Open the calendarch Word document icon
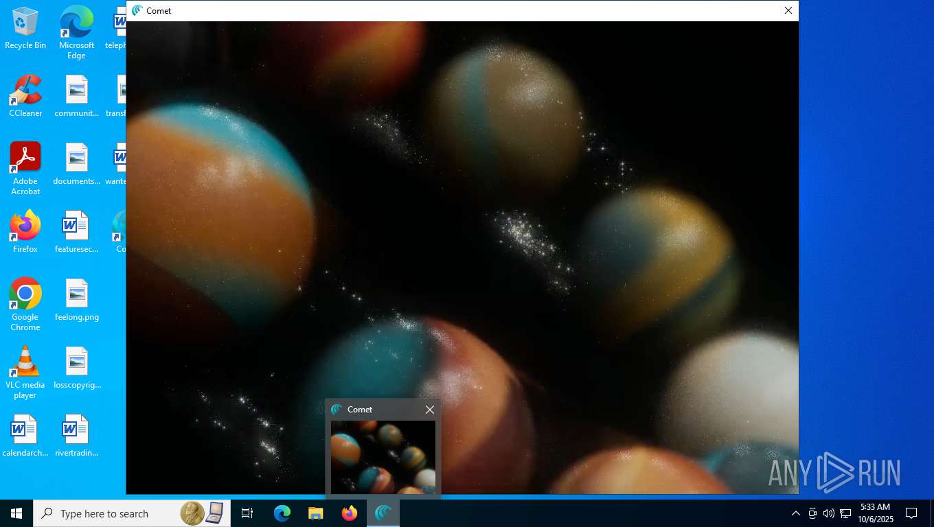934x527 pixels. coord(25,436)
